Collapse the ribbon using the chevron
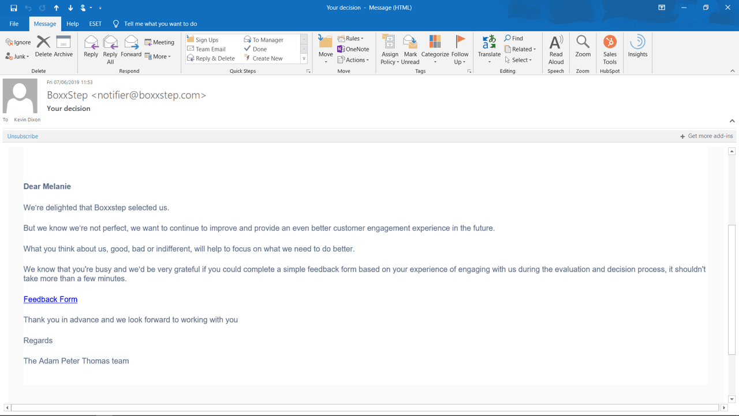739x416 pixels. (x=732, y=71)
